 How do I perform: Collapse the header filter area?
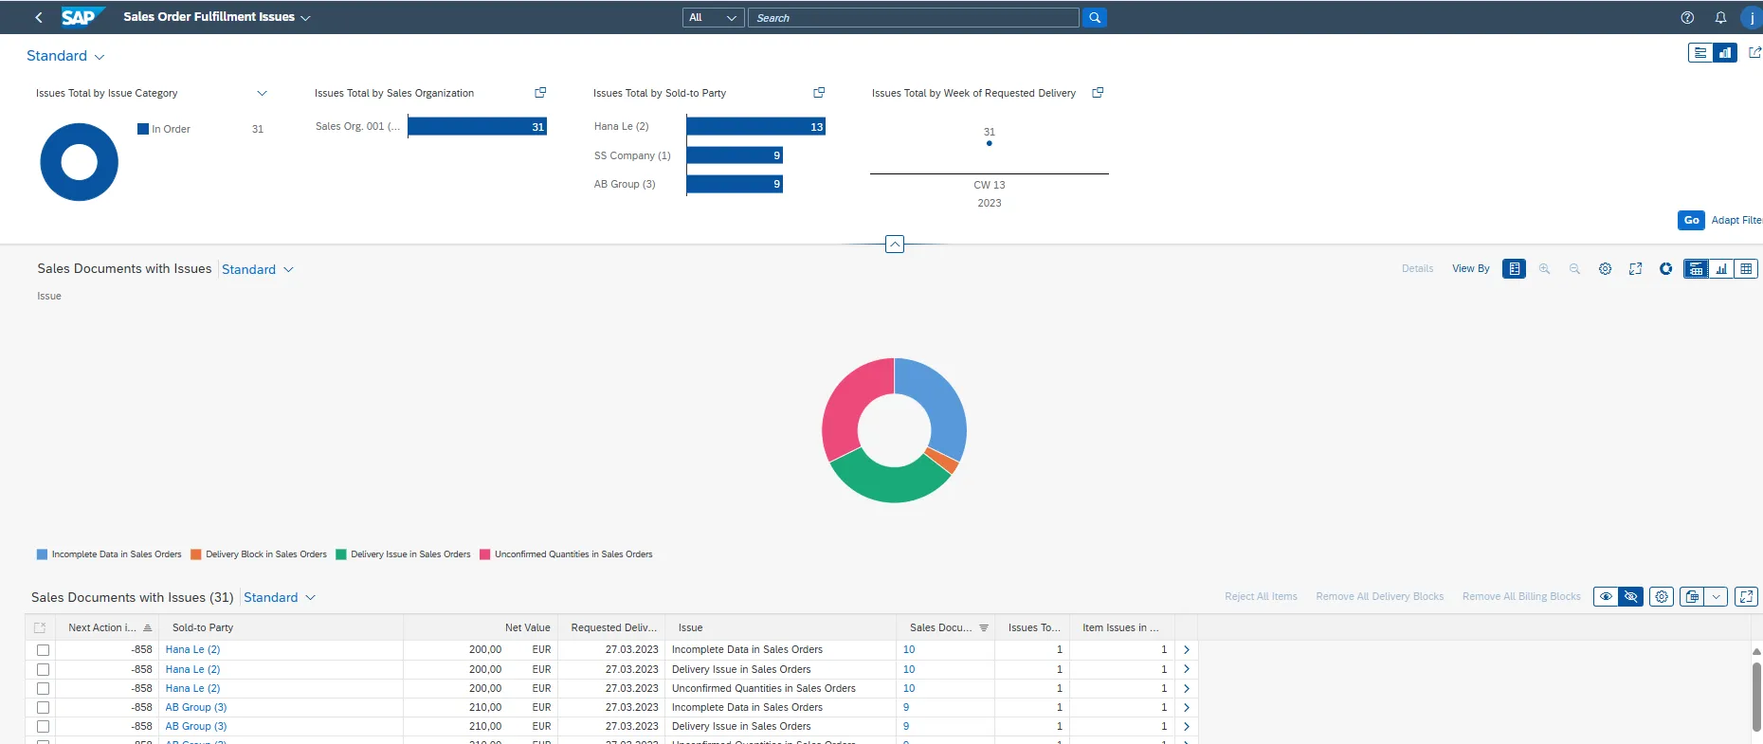pos(894,245)
